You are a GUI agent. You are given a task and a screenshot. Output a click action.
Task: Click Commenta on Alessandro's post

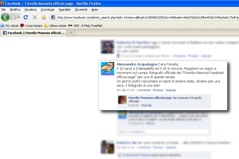144,90
